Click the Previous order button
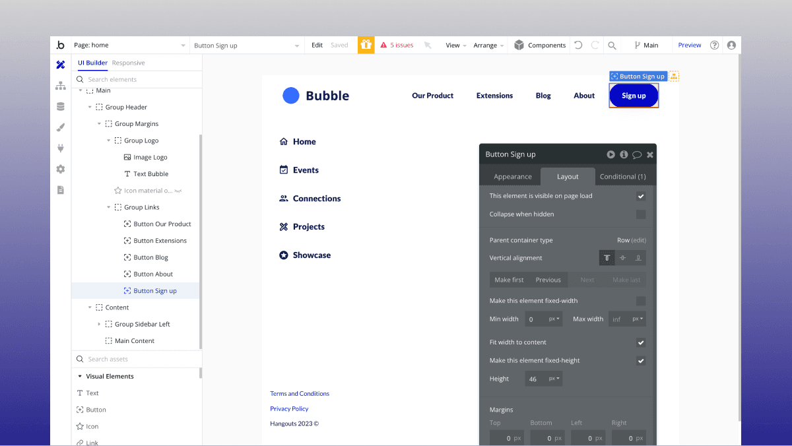Viewport: 792px width, 446px height. pos(548,280)
